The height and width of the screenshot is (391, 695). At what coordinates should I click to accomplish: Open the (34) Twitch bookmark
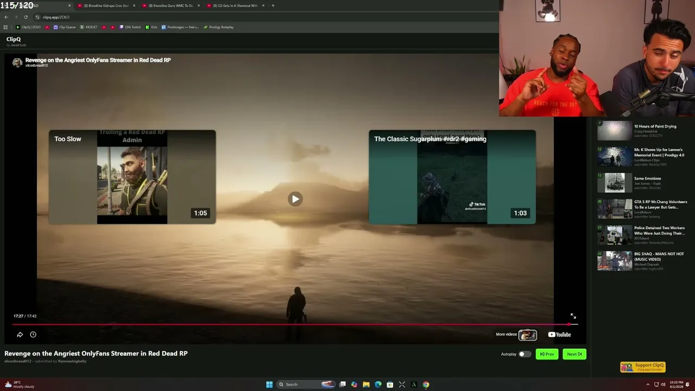tap(130, 27)
